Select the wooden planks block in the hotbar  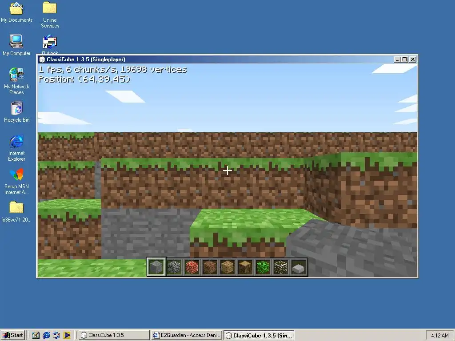[x=227, y=267]
